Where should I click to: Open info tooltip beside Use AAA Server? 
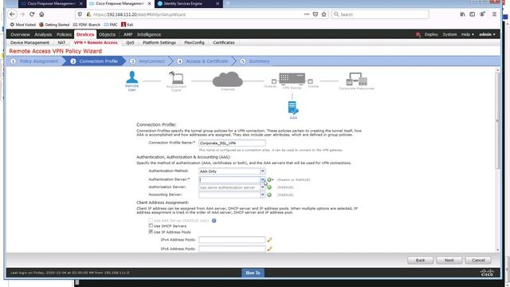click(x=214, y=221)
